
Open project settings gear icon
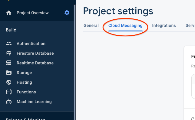(67, 13)
